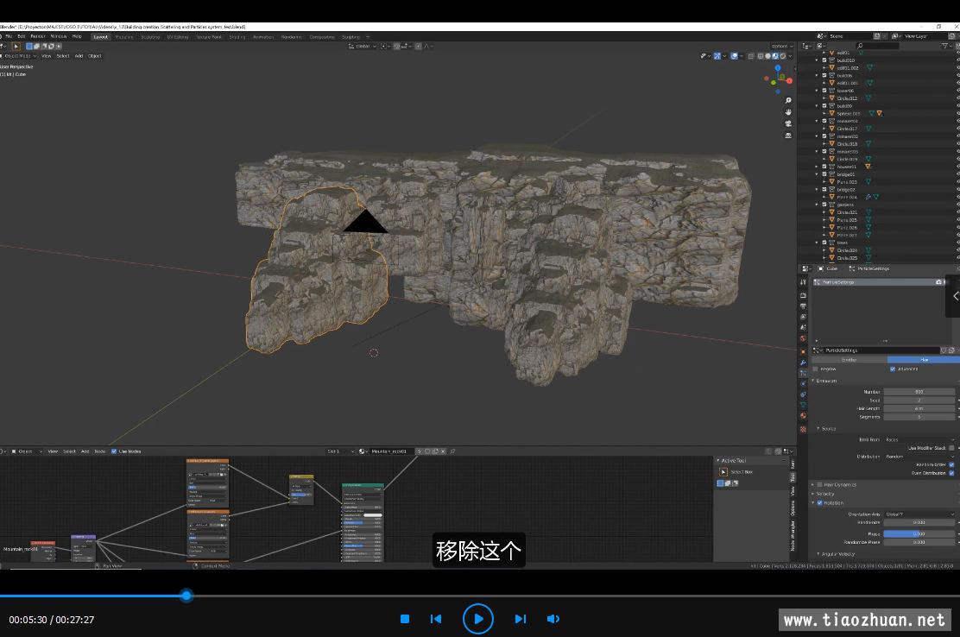This screenshot has width=960, height=637.
Task: Open the Object Mode dropdown in viewport header
Action: point(20,56)
